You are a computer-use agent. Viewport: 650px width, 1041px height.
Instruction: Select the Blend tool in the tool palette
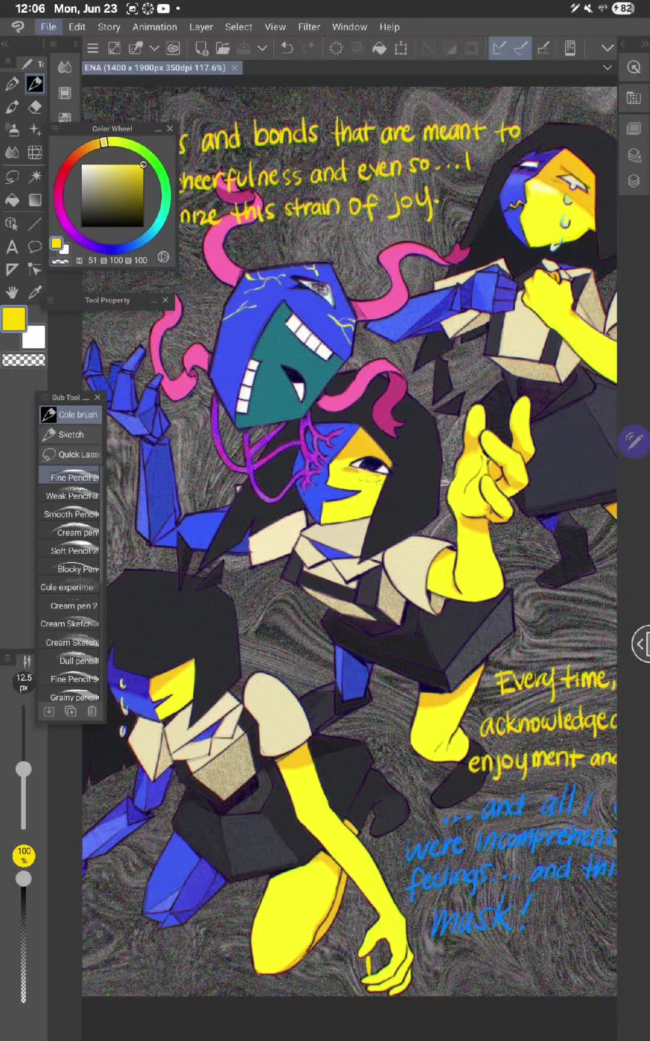[x=11, y=152]
